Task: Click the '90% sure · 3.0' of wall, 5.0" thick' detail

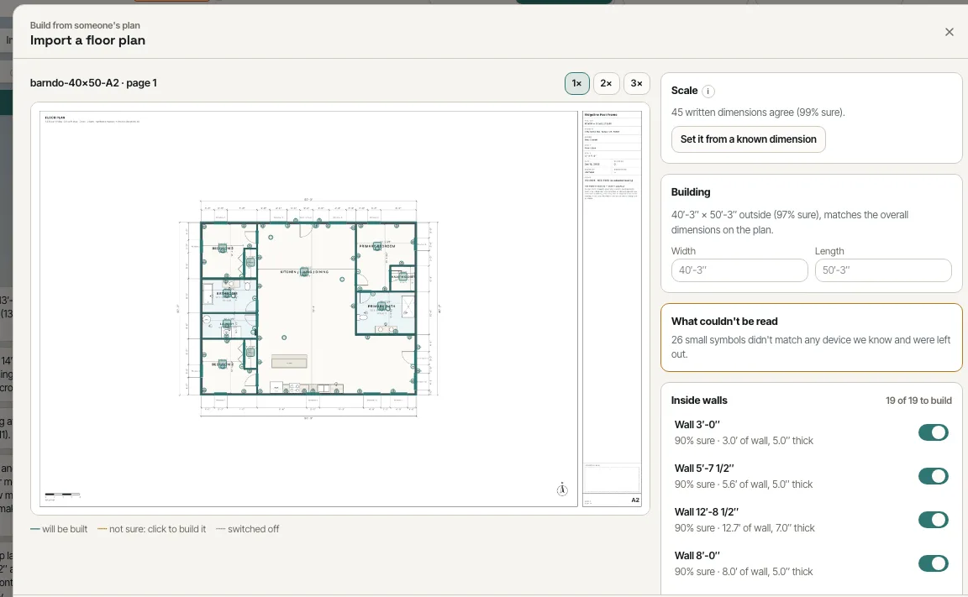Action: click(x=744, y=441)
